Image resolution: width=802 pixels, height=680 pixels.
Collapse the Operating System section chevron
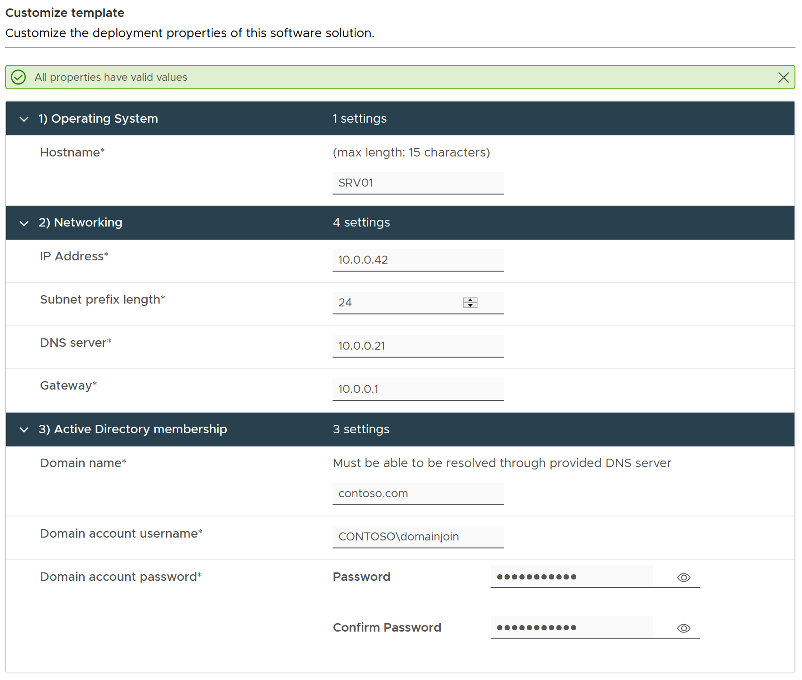tap(24, 119)
